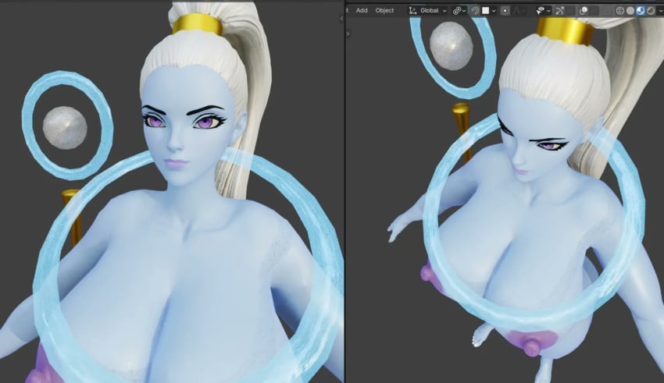Expand the pivot point dropdown
664x383 pixels.
point(459,11)
